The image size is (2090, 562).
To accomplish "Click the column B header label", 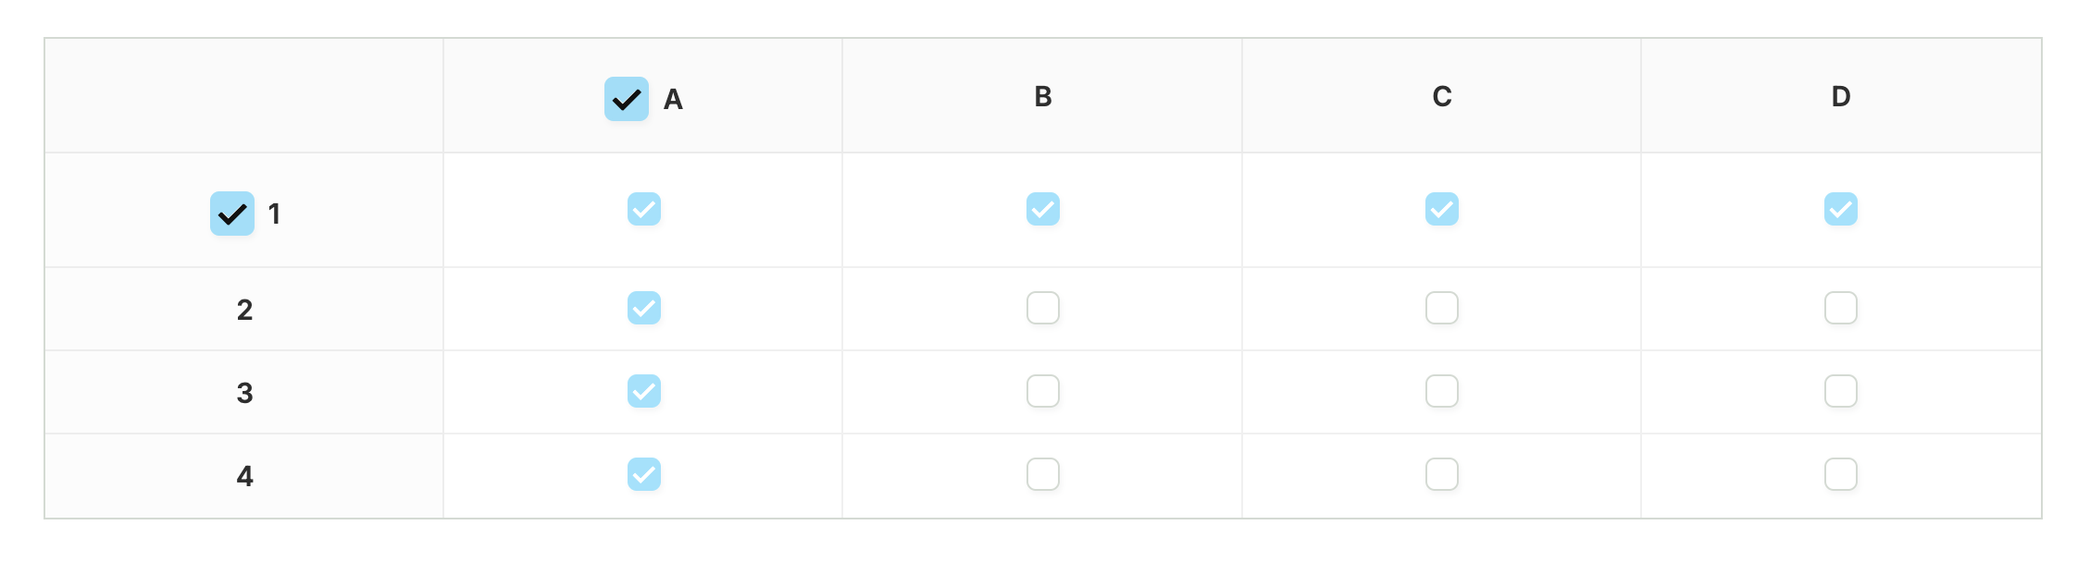I will [1043, 96].
